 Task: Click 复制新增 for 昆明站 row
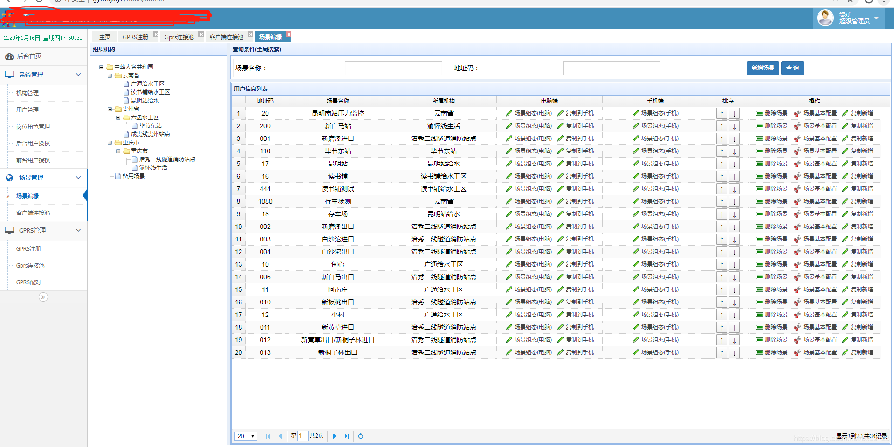[x=858, y=164]
